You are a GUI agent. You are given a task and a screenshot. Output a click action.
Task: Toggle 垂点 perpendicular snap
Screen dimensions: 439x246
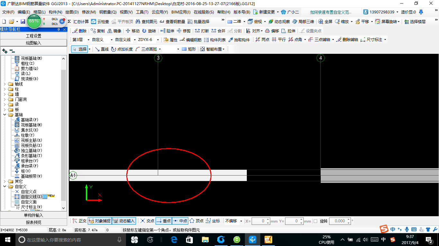click(164, 221)
